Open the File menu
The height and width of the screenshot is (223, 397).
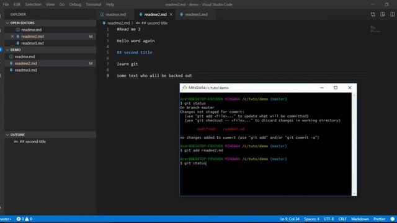click(x=6, y=4)
